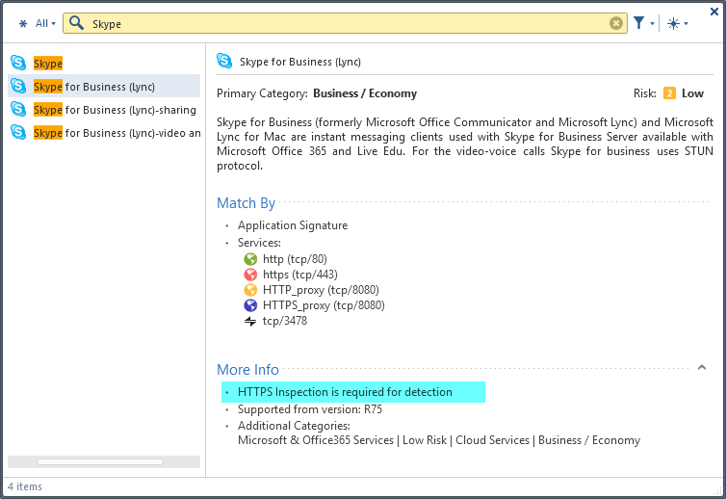This screenshot has height=499, width=726.
Task: Click Business / Economy primary category text
Action: click(x=365, y=93)
